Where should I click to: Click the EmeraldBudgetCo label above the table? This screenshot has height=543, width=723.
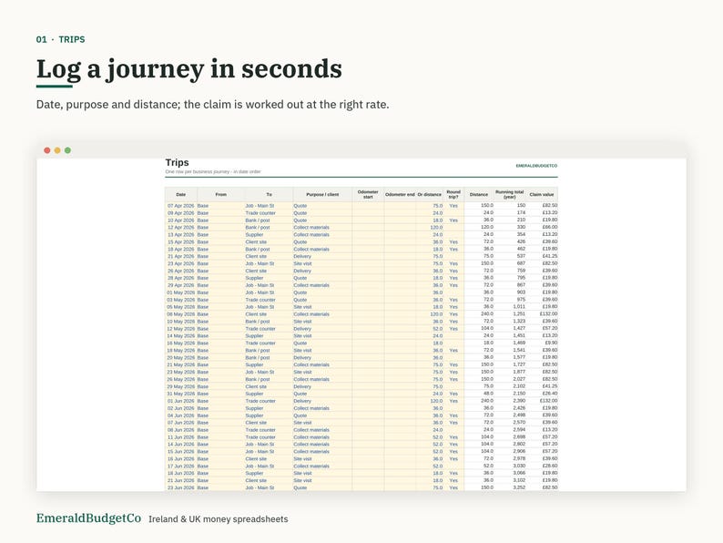click(536, 166)
